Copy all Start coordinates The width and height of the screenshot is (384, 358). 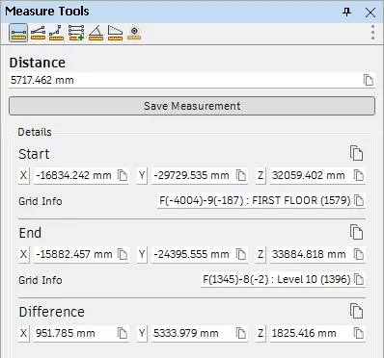356,153
